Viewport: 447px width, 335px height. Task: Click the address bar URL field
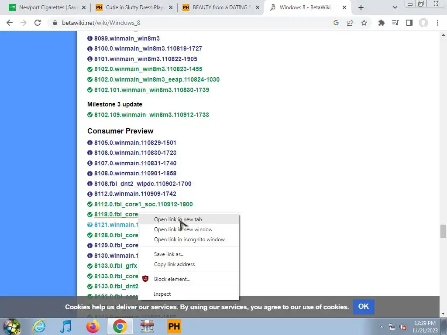[188, 23]
